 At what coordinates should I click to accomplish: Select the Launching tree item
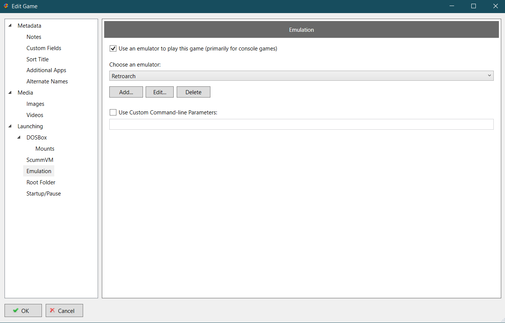pos(30,126)
